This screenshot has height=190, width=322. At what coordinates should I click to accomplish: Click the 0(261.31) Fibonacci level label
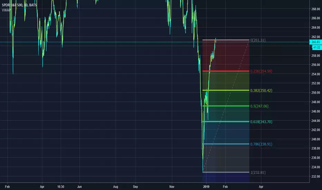pyautogui.click(x=258, y=40)
